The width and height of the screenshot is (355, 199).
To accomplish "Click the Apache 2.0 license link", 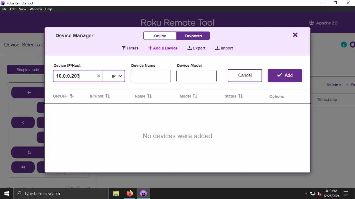I will [323, 23].
